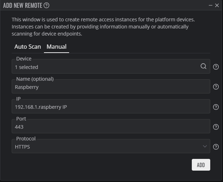Screen dimensions: 223x182
Task: Switch to the Auto Scan tab
Action: coord(28,47)
